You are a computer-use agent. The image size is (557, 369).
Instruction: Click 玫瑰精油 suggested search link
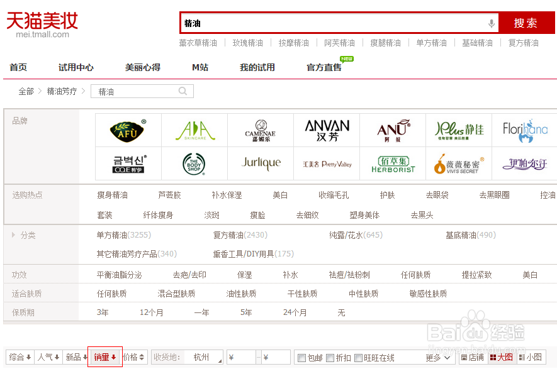click(247, 43)
